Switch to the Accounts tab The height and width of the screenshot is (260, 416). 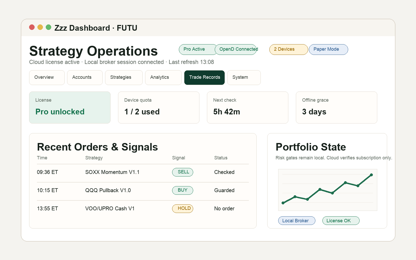click(85, 77)
